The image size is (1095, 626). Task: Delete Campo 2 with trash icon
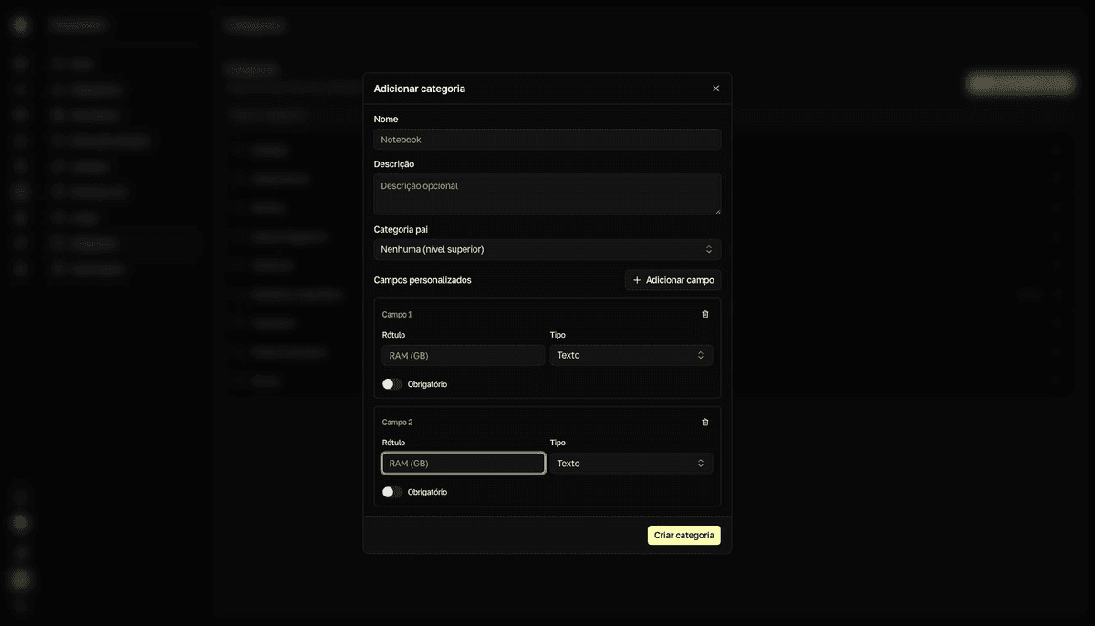tap(704, 422)
